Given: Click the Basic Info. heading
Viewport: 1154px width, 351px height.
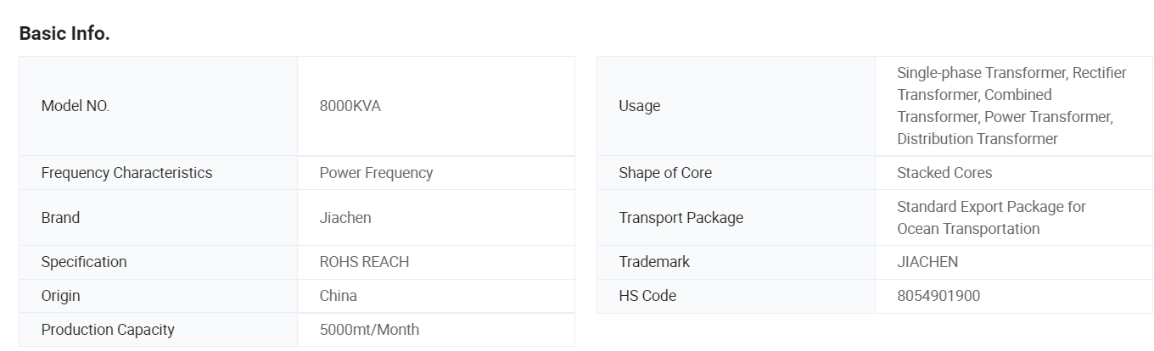Looking at the screenshot, I should [x=64, y=34].
